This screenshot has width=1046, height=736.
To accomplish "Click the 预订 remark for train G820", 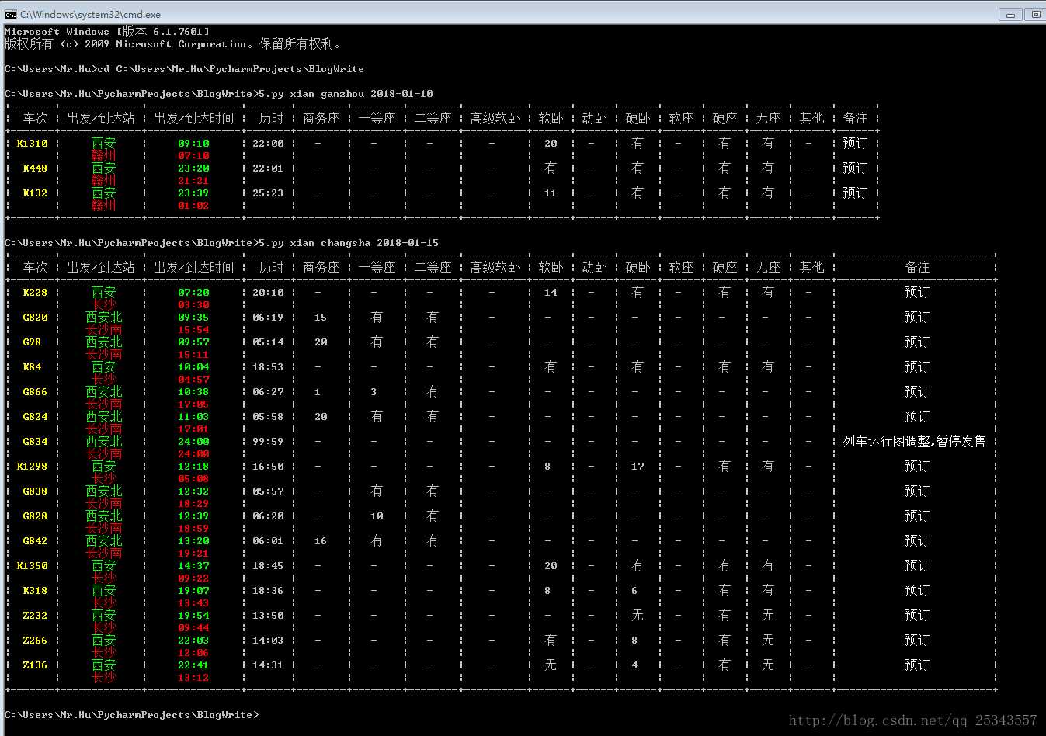I will coord(916,318).
